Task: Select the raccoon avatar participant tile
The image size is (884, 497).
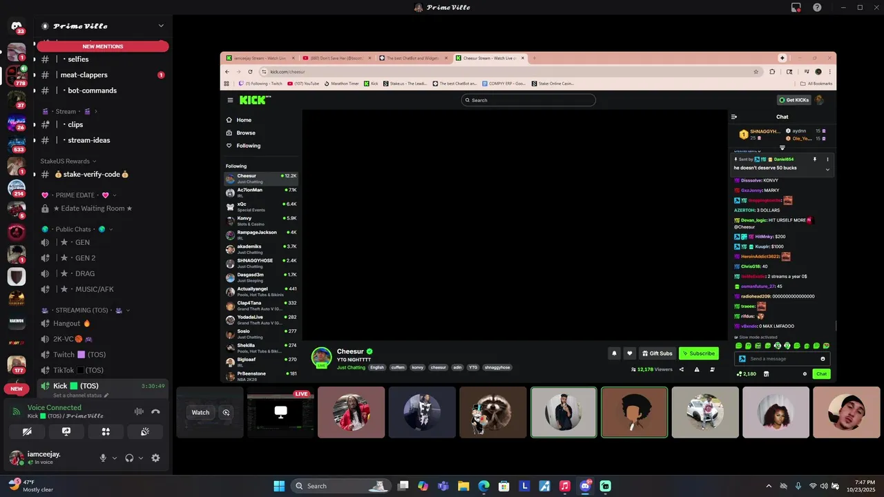Action: point(493,412)
